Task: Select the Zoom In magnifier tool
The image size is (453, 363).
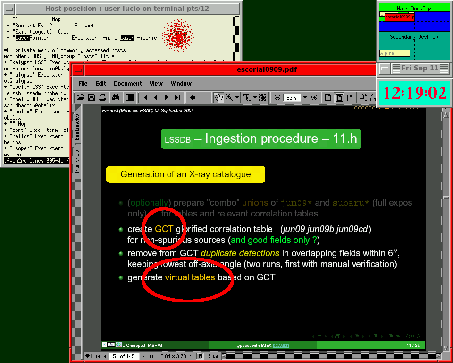Action: [229, 97]
